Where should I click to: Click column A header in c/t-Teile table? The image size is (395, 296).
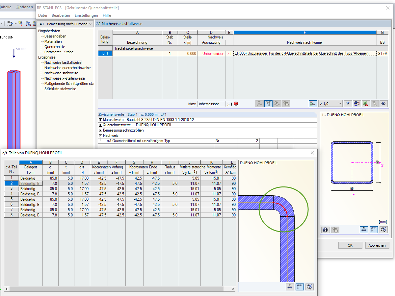(31, 162)
